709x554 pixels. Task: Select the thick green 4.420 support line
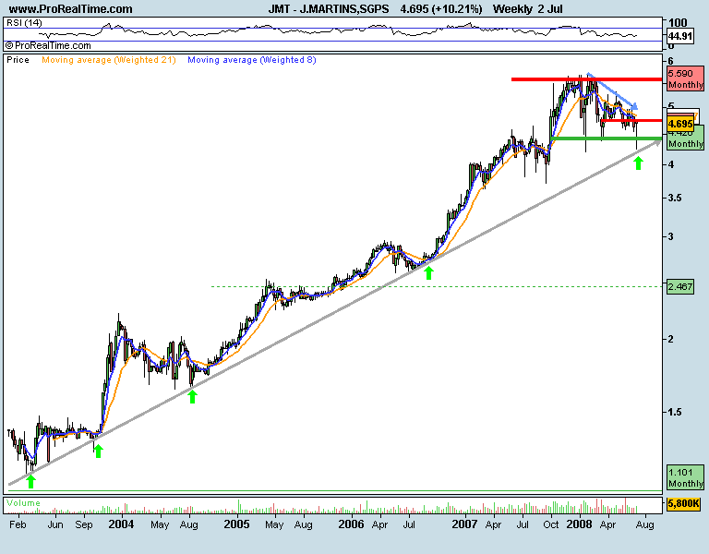point(606,138)
